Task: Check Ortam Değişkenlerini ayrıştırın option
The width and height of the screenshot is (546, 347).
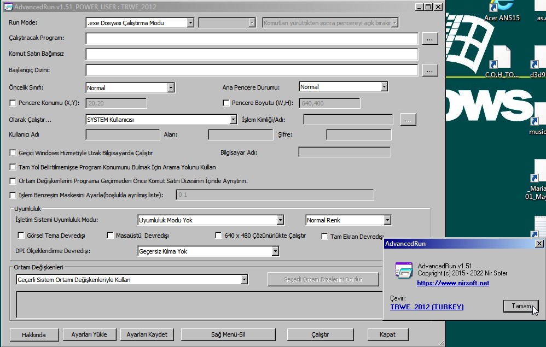Action: click(13, 181)
